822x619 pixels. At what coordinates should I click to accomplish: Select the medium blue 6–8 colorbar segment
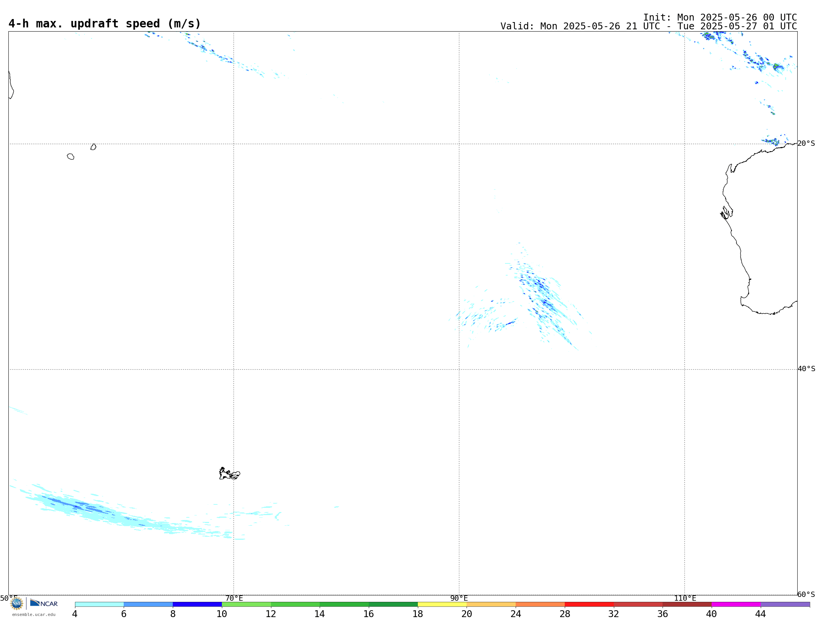pyautogui.click(x=148, y=605)
